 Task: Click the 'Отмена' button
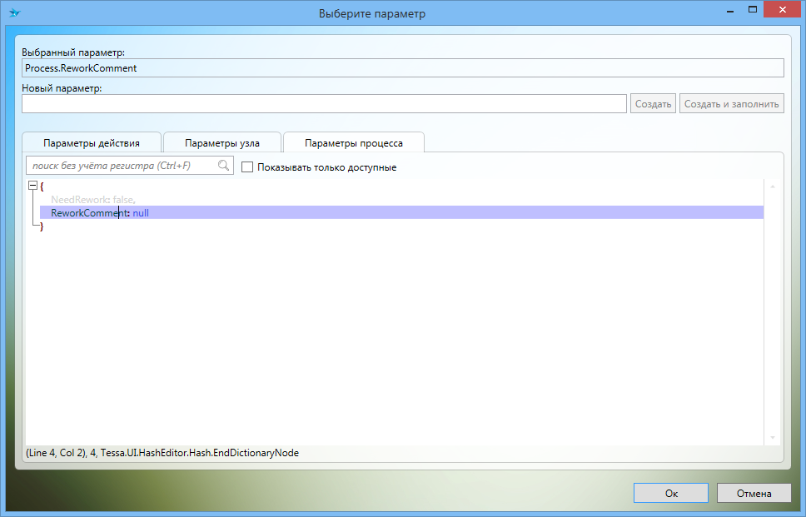[x=754, y=493]
